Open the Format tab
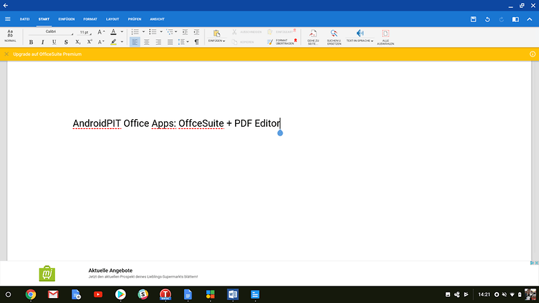Screen dimensions: 539x303 tap(90, 19)
